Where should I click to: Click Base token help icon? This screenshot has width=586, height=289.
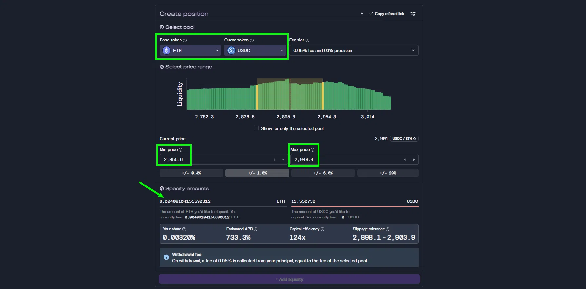pos(185,40)
